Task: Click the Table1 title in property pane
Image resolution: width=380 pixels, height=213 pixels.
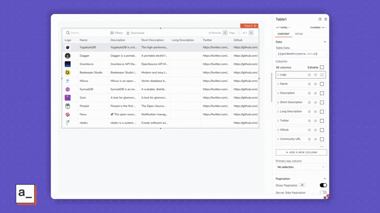Action: (281, 19)
